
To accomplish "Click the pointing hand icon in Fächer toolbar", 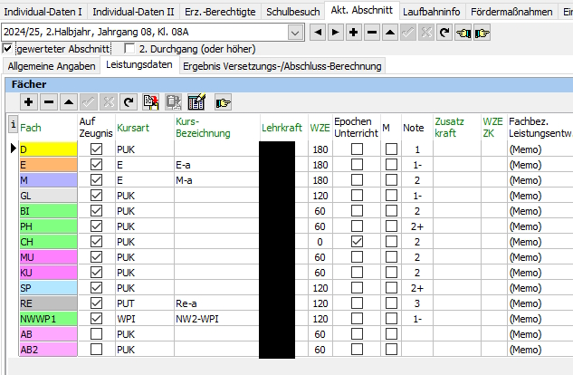I will [x=223, y=102].
